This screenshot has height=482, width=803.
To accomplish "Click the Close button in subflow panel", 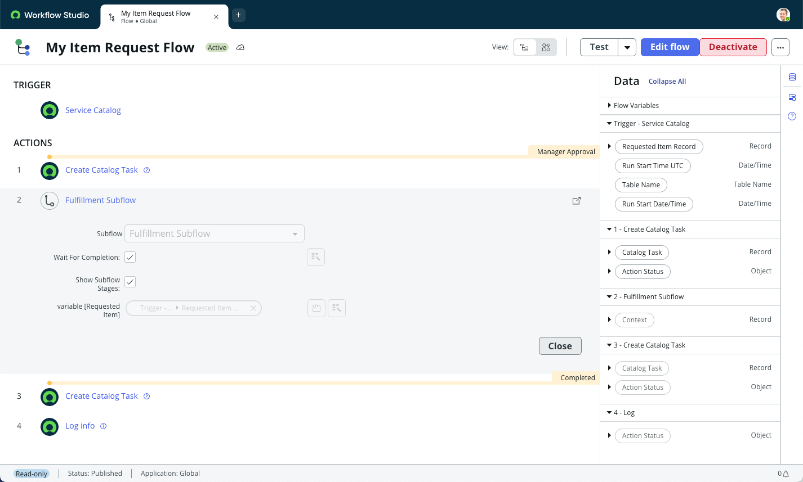I will coord(560,346).
